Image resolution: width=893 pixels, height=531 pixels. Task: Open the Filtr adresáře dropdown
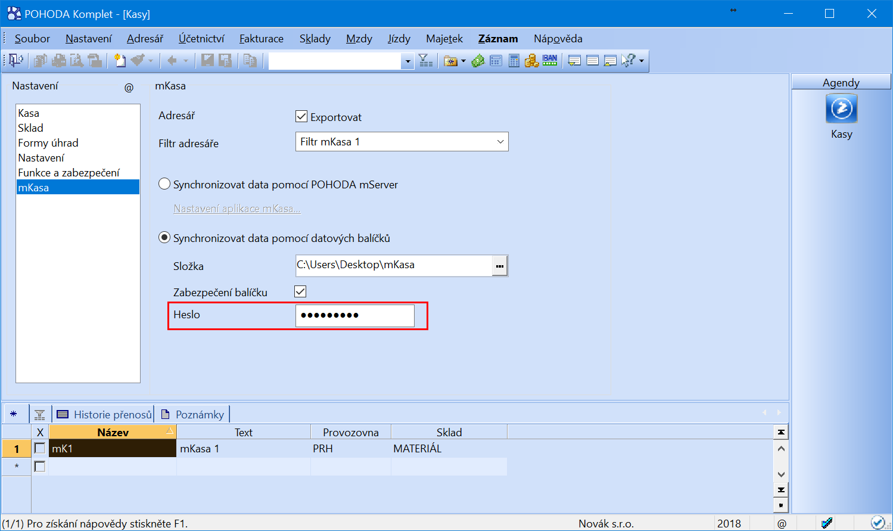(x=500, y=142)
